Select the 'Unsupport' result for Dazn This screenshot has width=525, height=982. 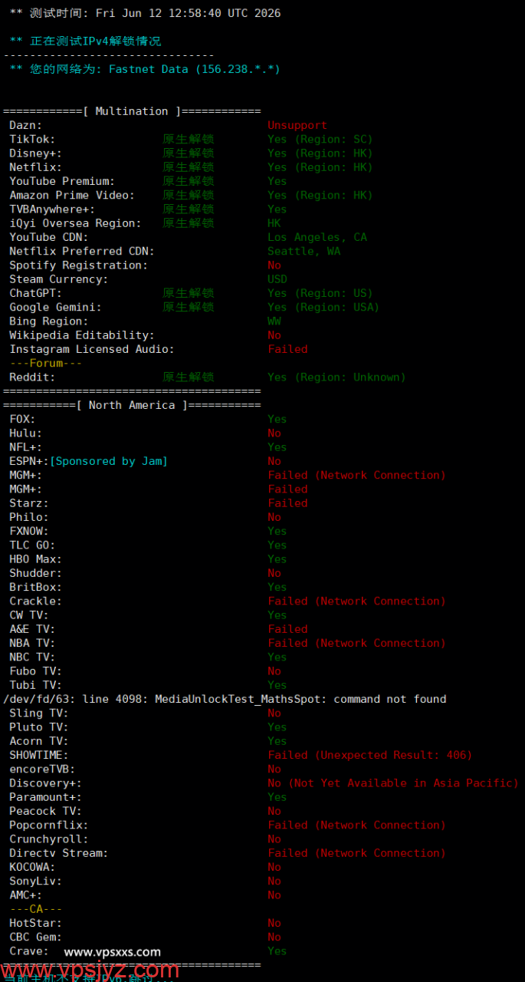pyautogui.click(x=297, y=125)
